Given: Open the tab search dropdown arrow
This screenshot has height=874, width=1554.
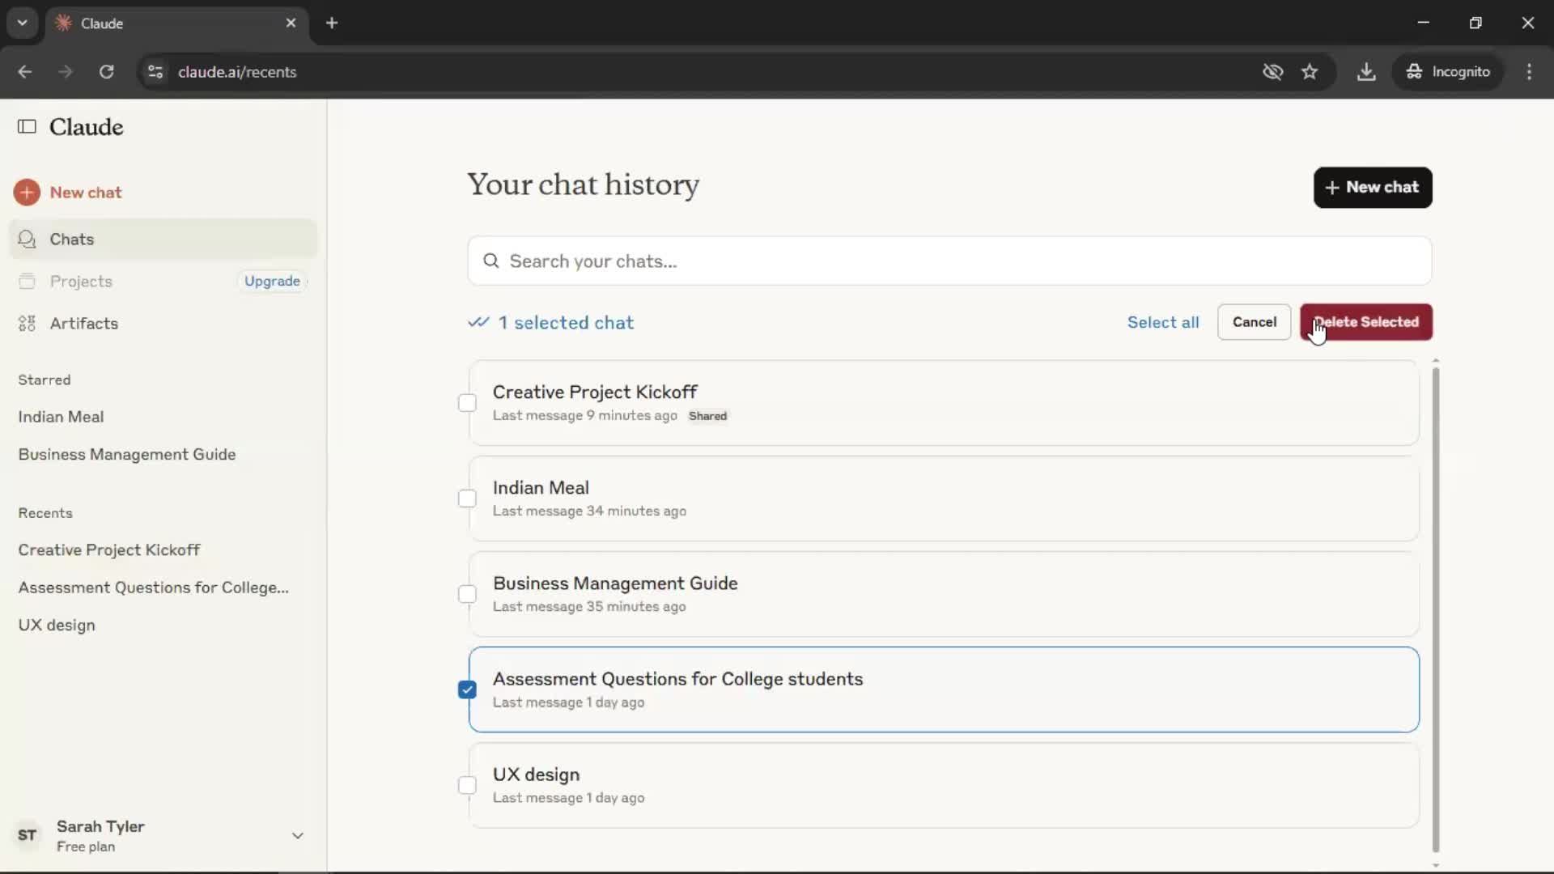Looking at the screenshot, I should coord(22,23).
